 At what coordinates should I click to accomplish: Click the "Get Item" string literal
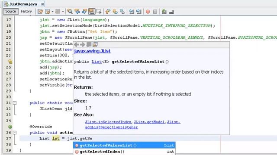pos(100,31)
